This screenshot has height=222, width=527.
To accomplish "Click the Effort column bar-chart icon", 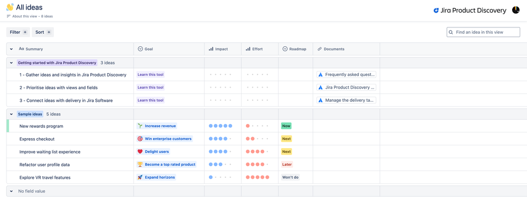I will tap(248, 49).
